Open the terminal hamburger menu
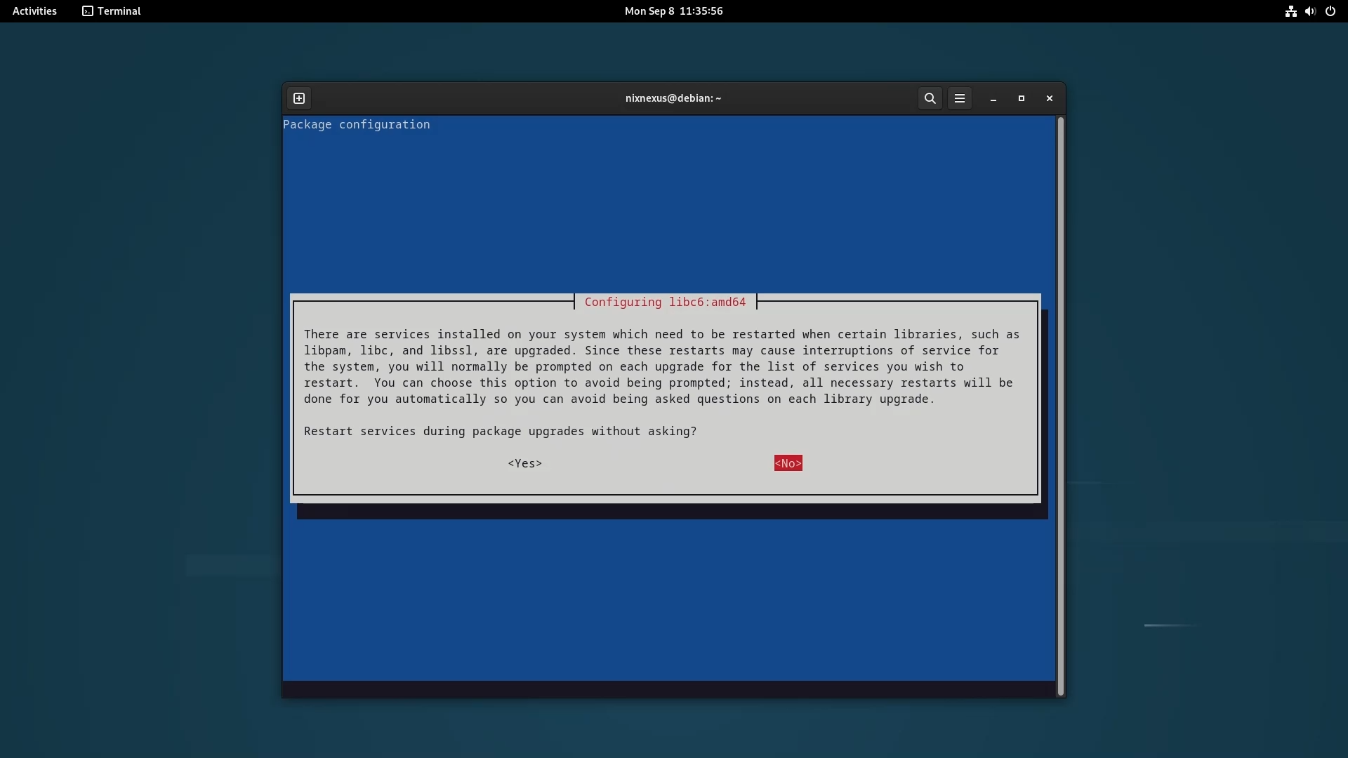Screen dimensions: 1348x758 click(960, 98)
